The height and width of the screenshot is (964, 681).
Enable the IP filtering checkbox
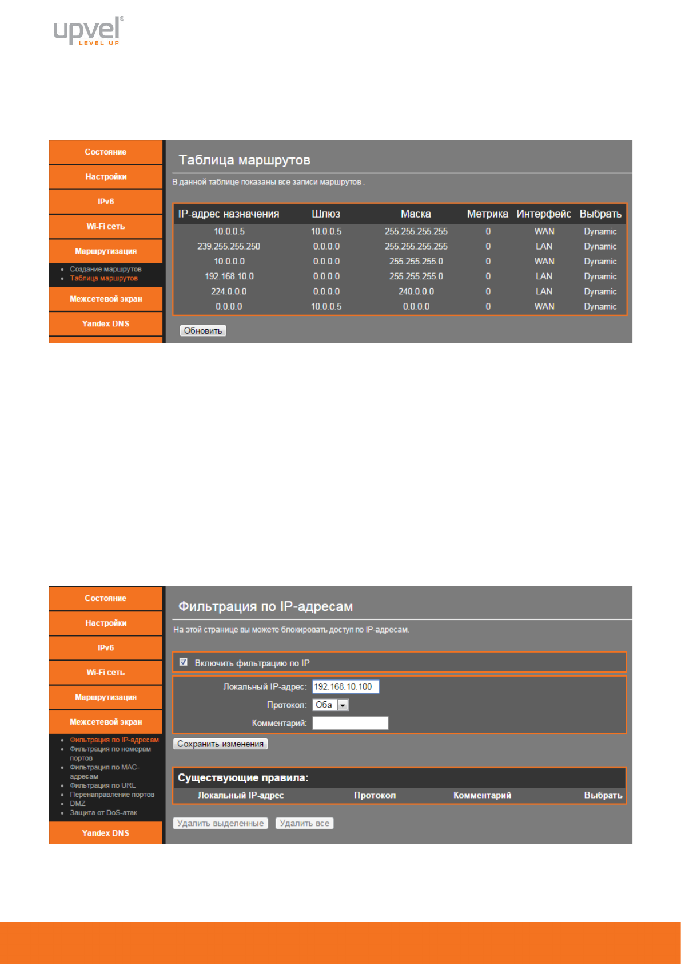click(184, 662)
